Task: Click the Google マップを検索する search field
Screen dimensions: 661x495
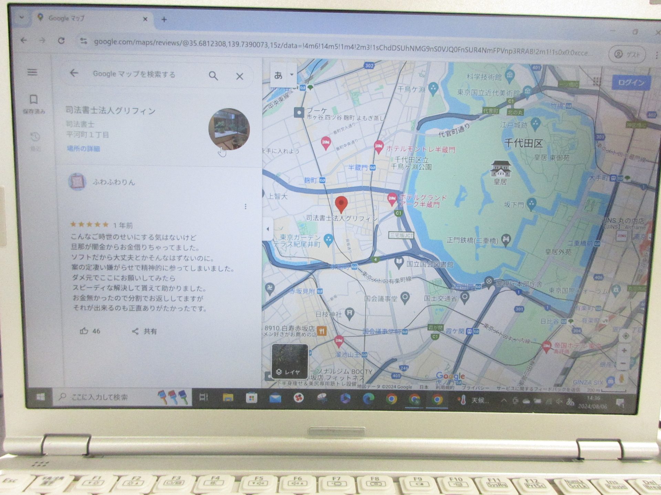Action: [x=134, y=74]
